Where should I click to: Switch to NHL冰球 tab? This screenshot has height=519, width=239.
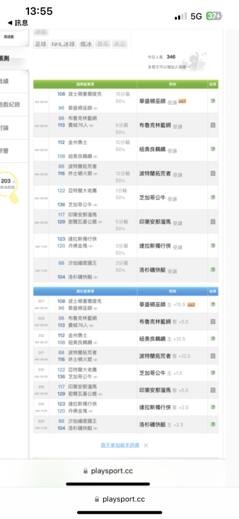pyautogui.click(x=64, y=44)
